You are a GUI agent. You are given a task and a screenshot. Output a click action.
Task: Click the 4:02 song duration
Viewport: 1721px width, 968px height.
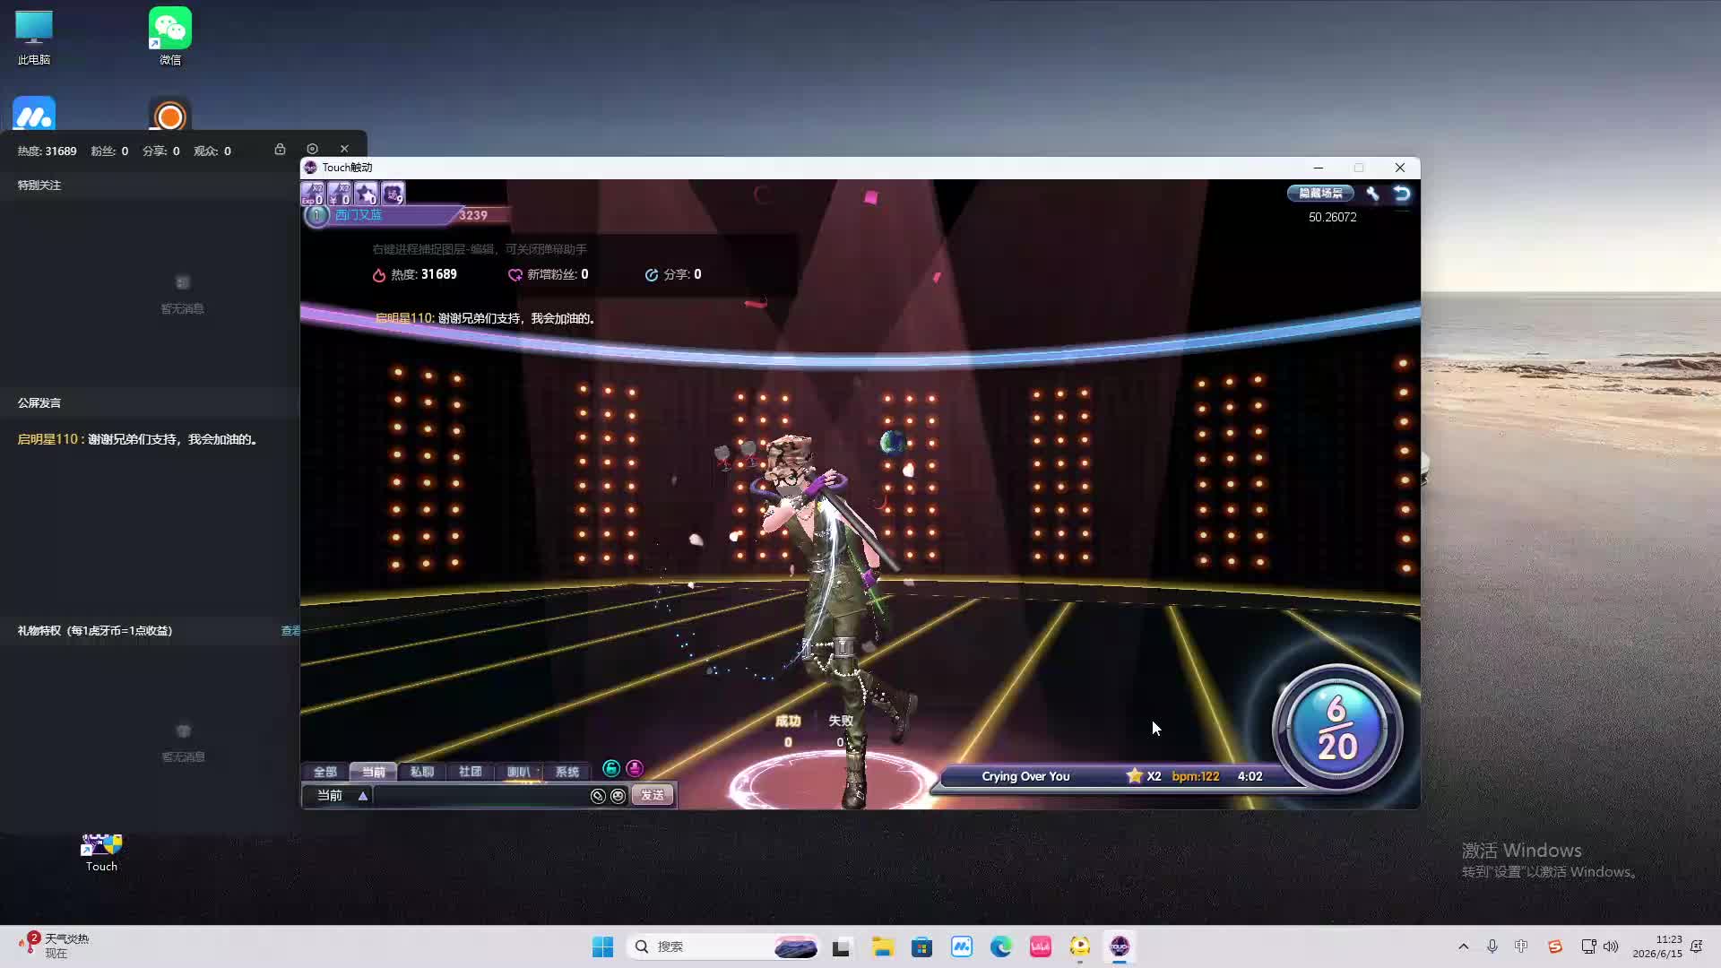(1250, 776)
